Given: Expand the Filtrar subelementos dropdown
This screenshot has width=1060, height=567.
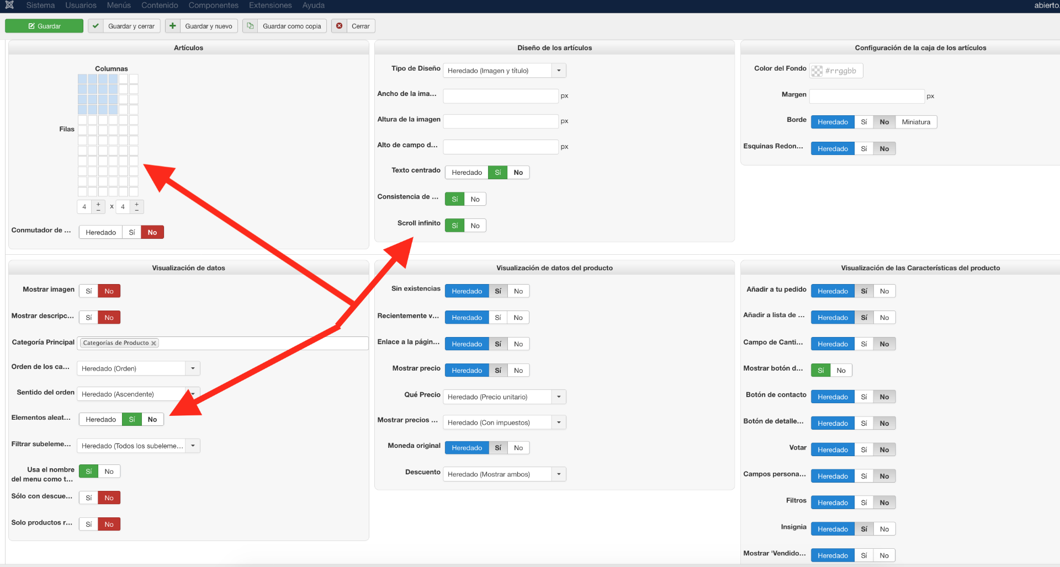Looking at the screenshot, I should click(193, 446).
